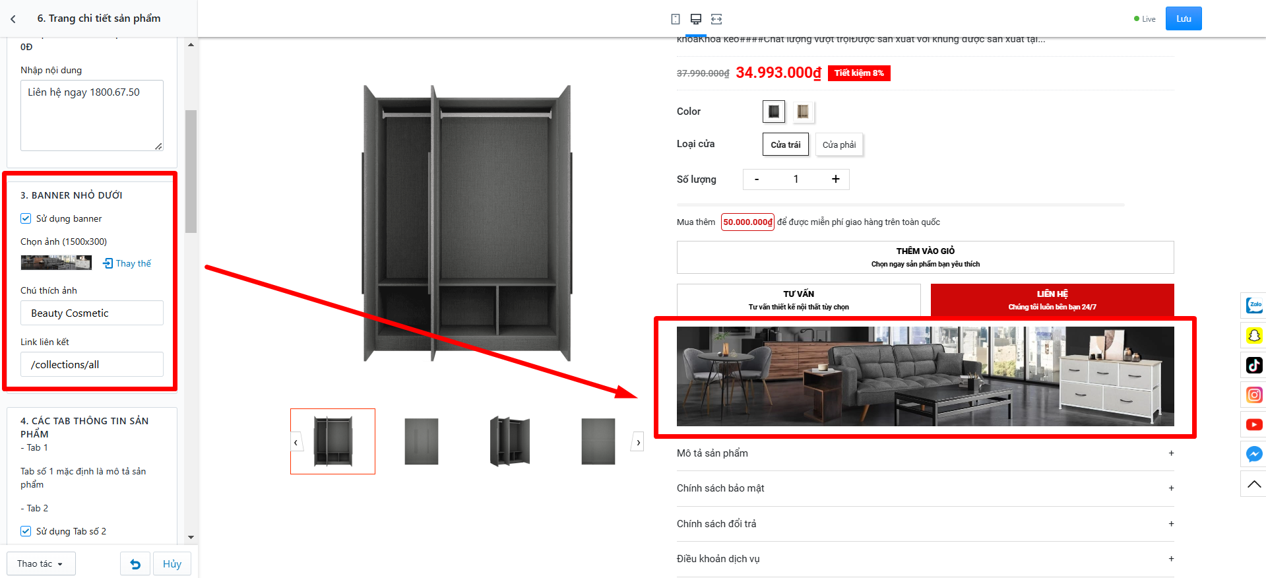Click the 3. BANNER NHỎ DƯỚI heading
This screenshot has width=1266, height=578.
pyautogui.click(x=71, y=195)
